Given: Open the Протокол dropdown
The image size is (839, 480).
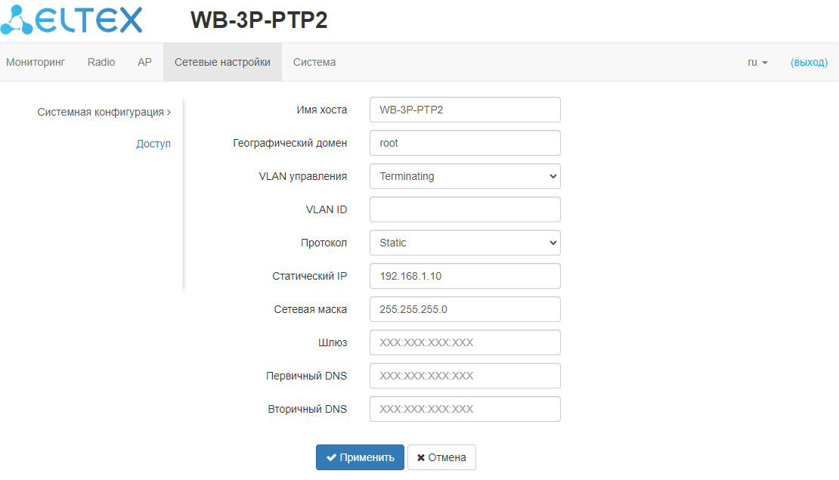Looking at the screenshot, I should (465, 243).
